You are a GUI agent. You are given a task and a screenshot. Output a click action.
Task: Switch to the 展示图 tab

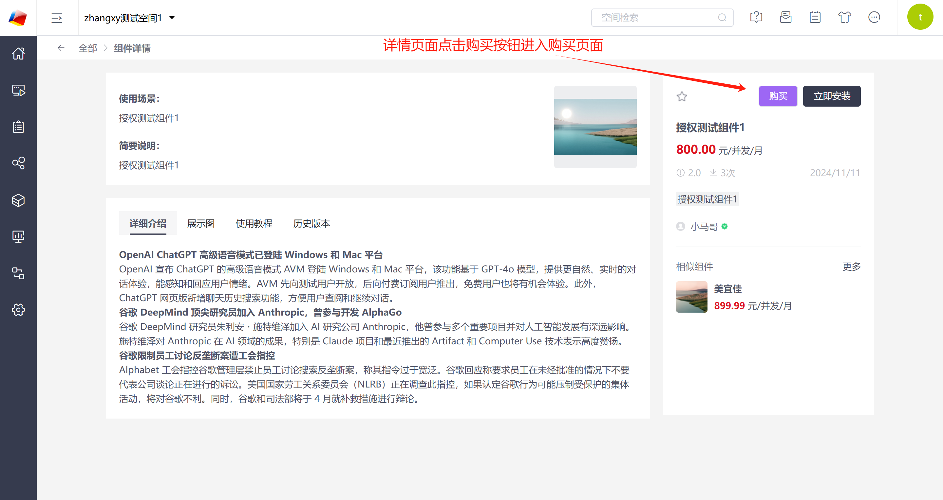(200, 223)
